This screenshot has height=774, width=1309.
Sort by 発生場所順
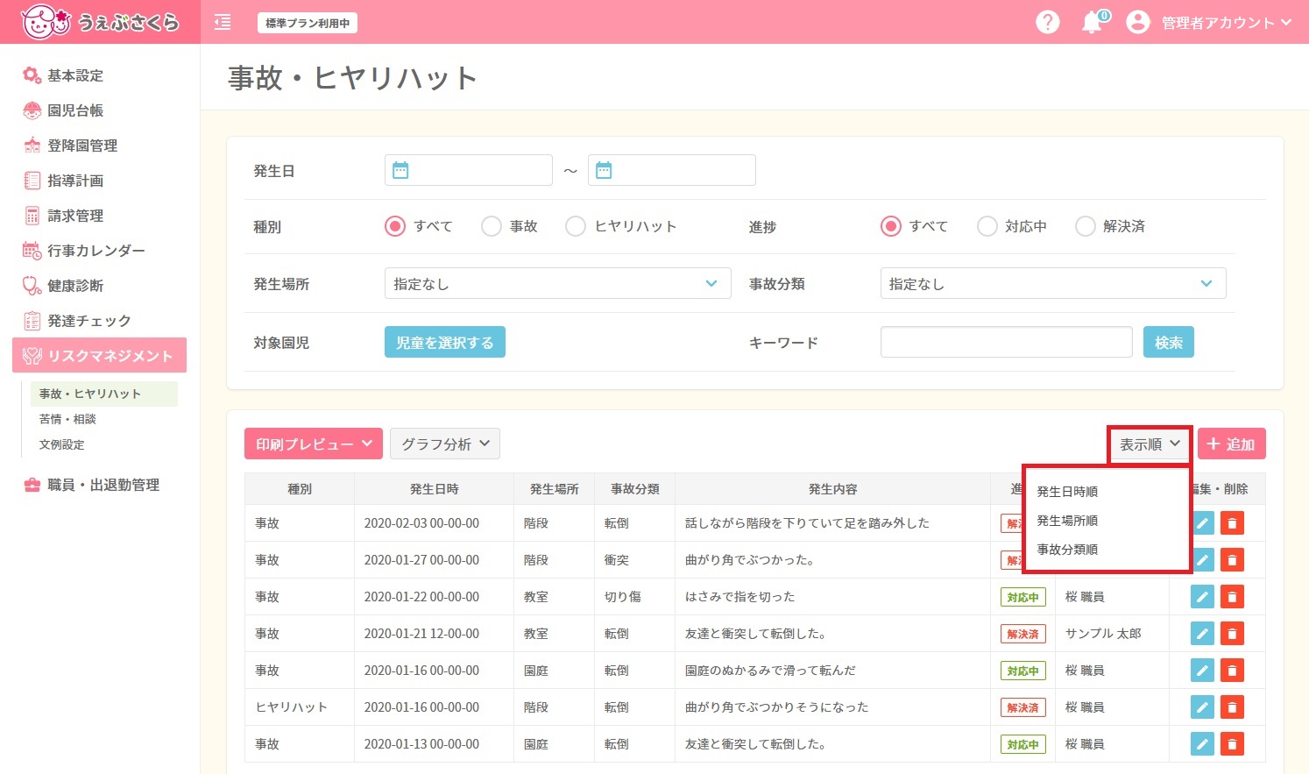click(x=1067, y=521)
